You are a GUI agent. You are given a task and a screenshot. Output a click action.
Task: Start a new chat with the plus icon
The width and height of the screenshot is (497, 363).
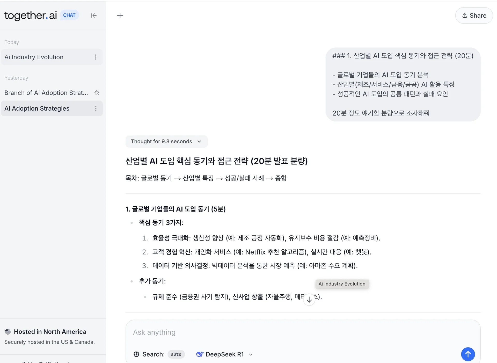click(120, 16)
